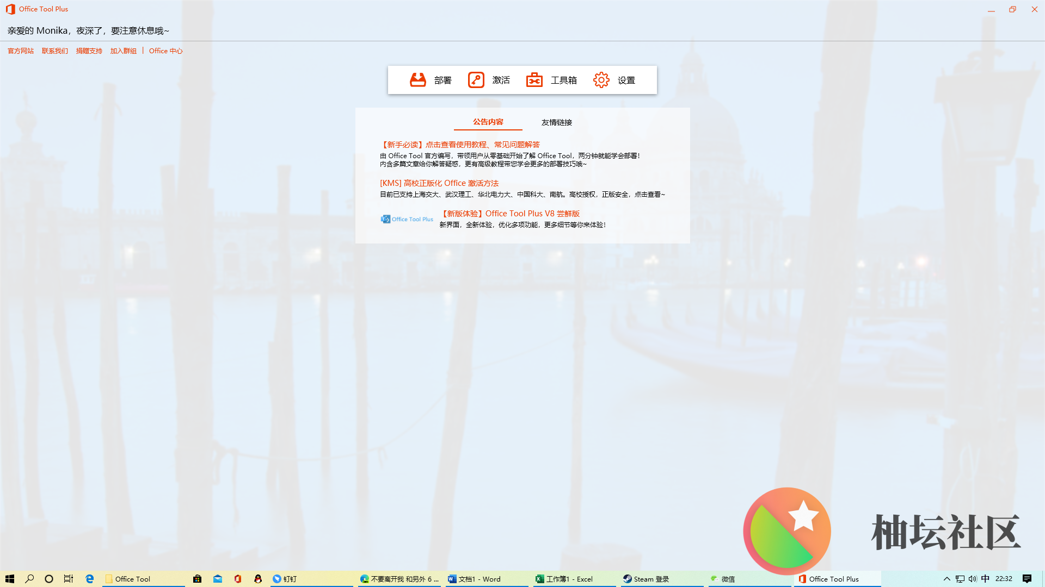Open Microsoft Store from the taskbar
The width and height of the screenshot is (1045, 587).
(x=198, y=579)
